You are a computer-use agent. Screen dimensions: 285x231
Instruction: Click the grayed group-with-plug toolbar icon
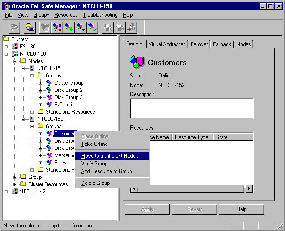point(45,28)
